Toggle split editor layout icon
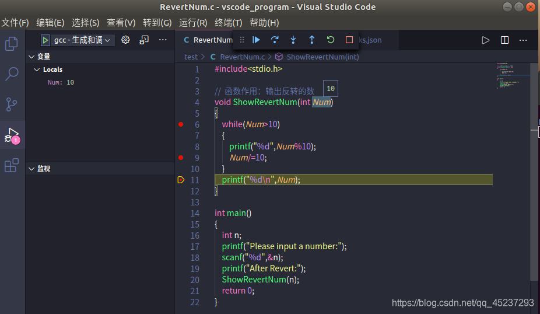 click(504, 40)
